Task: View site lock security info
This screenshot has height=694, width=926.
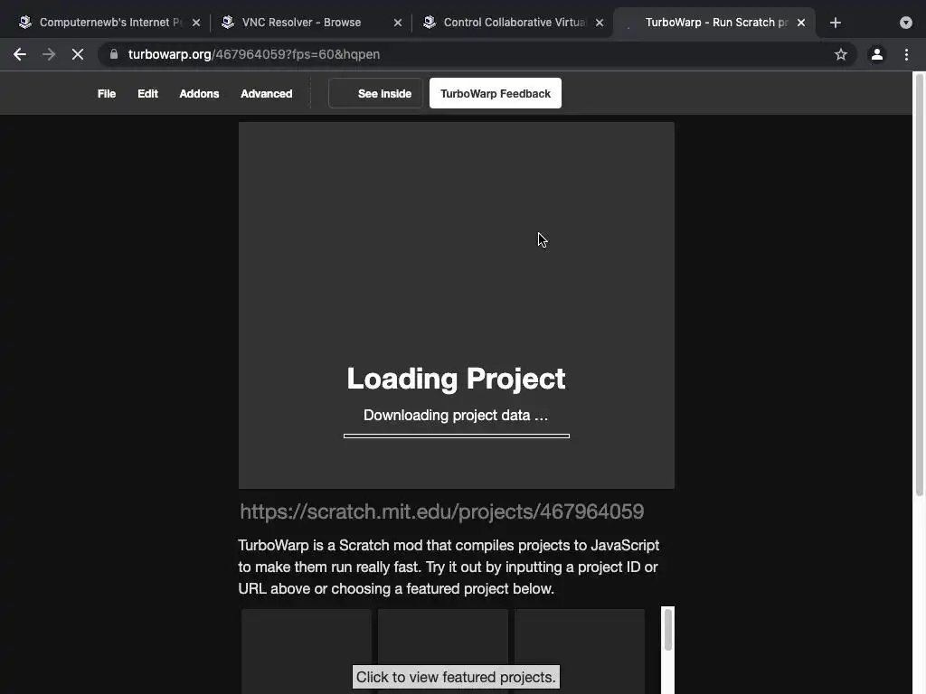Action: point(114,54)
